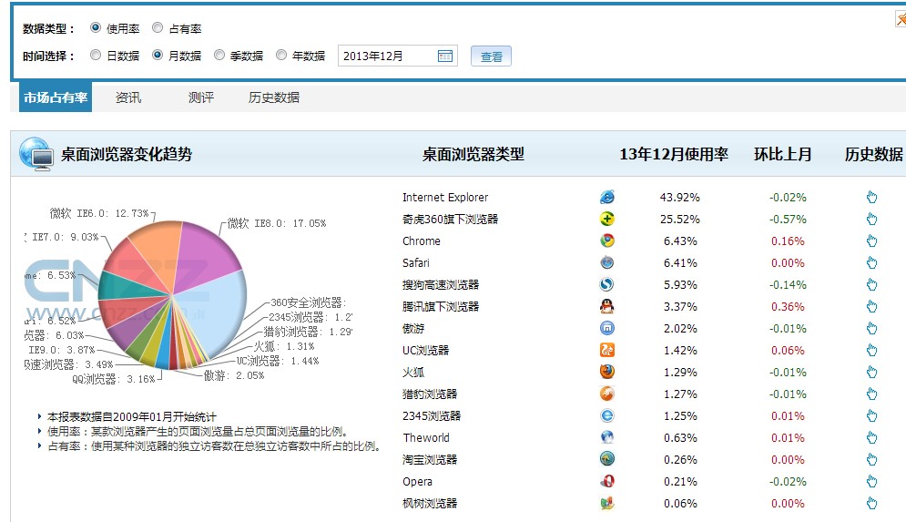
Task: Click the 搜狗高速浏览器 icon
Action: point(606,284)
